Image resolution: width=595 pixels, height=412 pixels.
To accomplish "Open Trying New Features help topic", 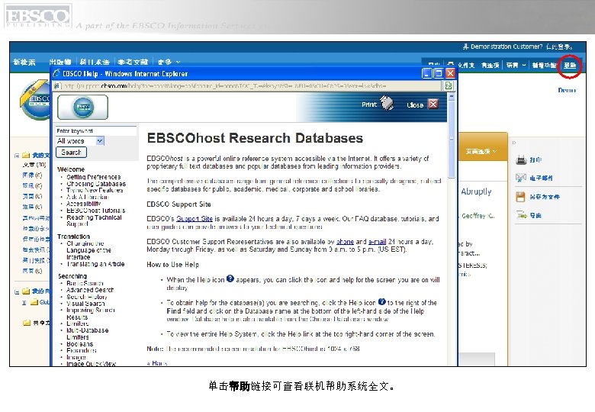I will tap(95, 190).
